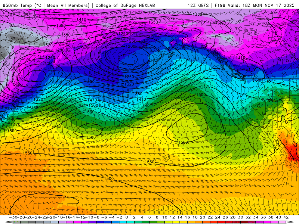The height and width of the screenshot is (224, 299).
Task: Click the positive 22 label on temperature scale
Action: tap(210, 217)
